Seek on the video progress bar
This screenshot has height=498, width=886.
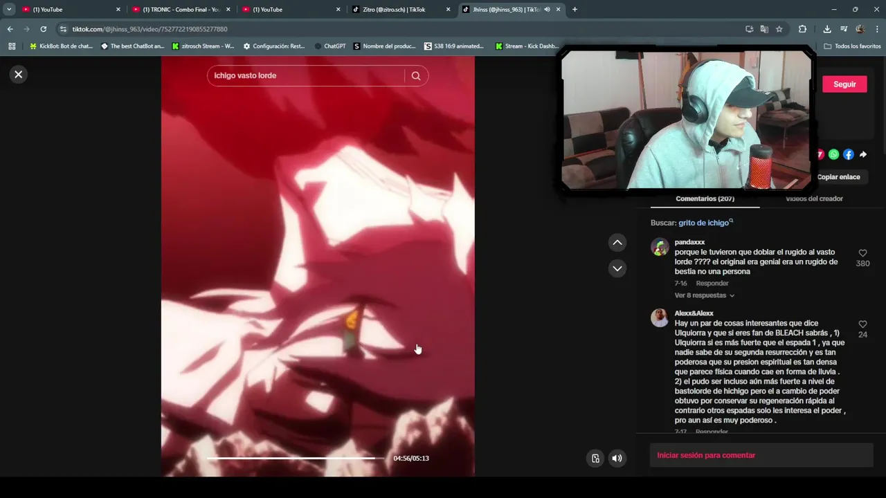pos(296,458)
